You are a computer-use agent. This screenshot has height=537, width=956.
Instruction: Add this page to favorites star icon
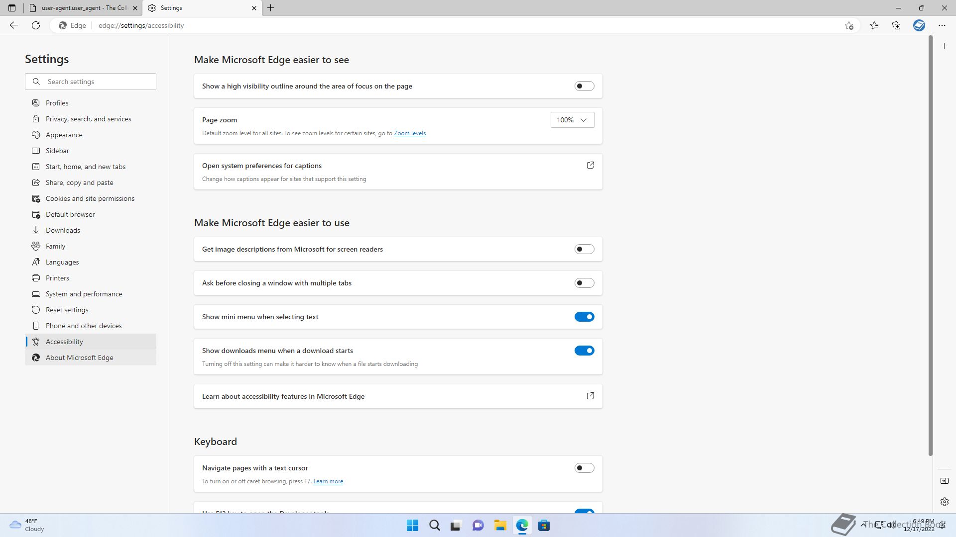[x=849, y=25]
